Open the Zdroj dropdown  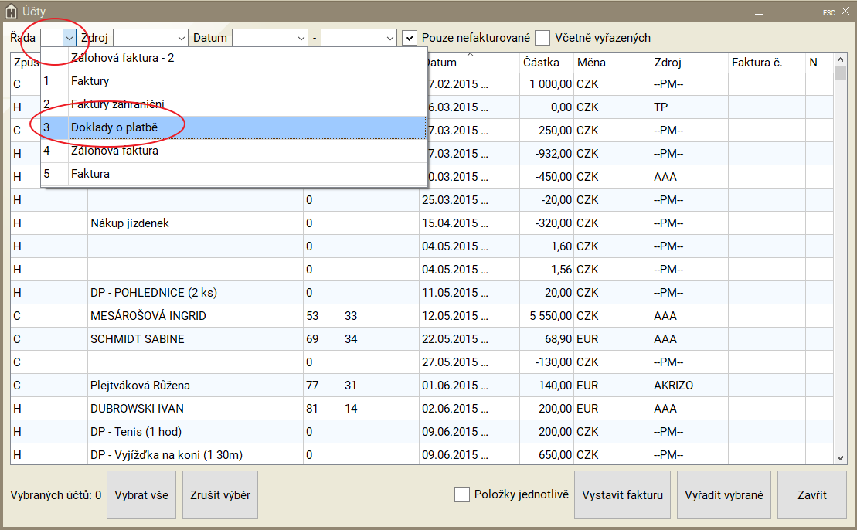(182, 38)
